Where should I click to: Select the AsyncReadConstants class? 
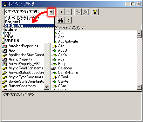[x=23, y=68]
